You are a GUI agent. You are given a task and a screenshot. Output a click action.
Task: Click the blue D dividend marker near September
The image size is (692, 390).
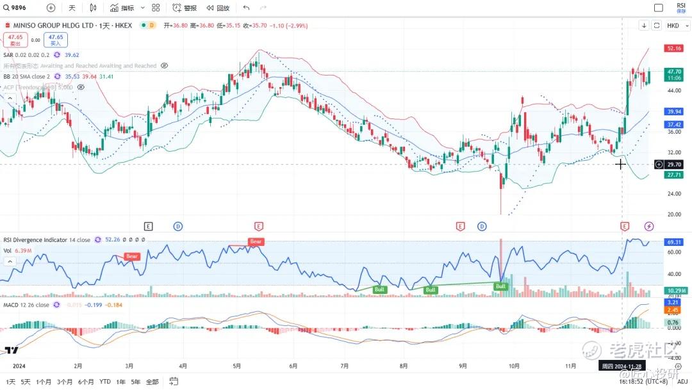482,226
